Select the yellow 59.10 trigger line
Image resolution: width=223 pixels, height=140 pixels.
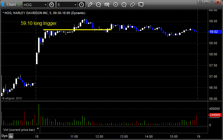pos(77,30)
